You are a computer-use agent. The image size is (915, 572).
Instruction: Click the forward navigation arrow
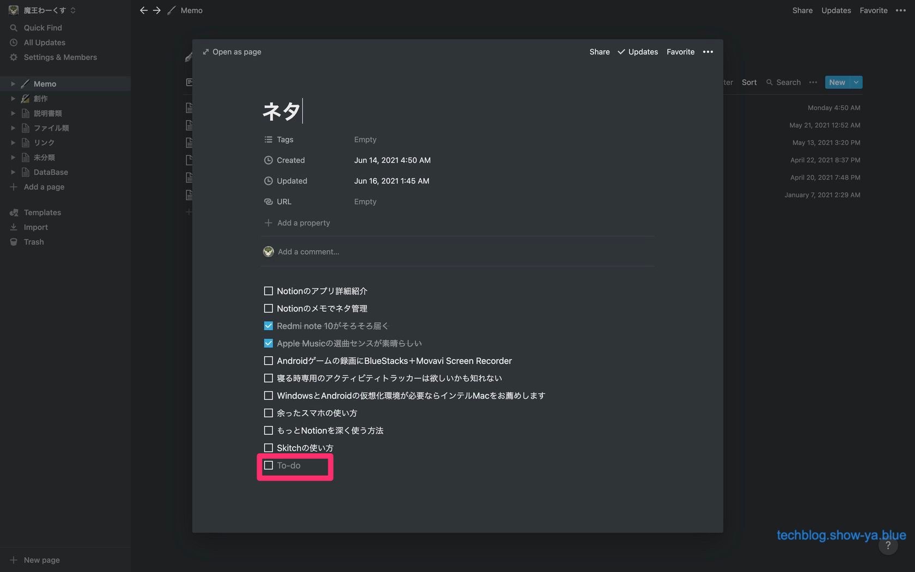(x=157, y=10)
